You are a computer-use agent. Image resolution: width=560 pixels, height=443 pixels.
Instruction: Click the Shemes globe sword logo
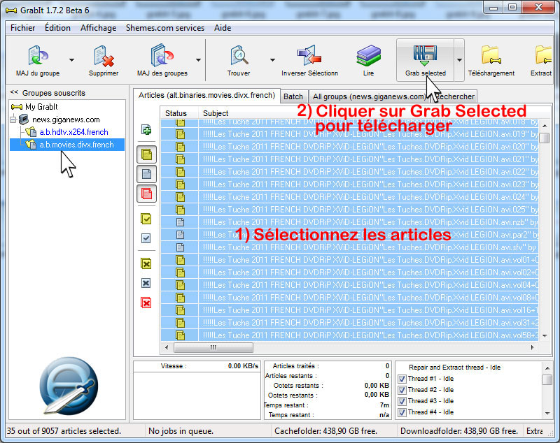pos(69,386)
